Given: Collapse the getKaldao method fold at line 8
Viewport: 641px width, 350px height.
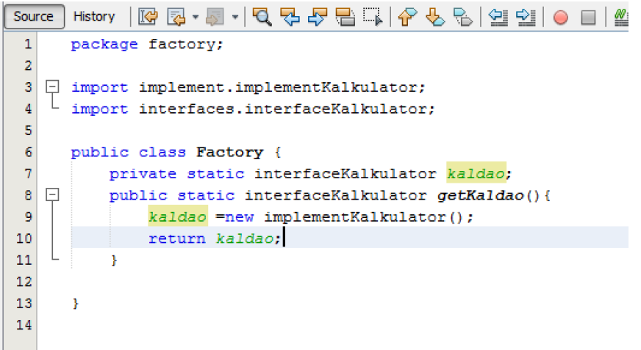Looking at the screenshot, I should coord(52,195).
